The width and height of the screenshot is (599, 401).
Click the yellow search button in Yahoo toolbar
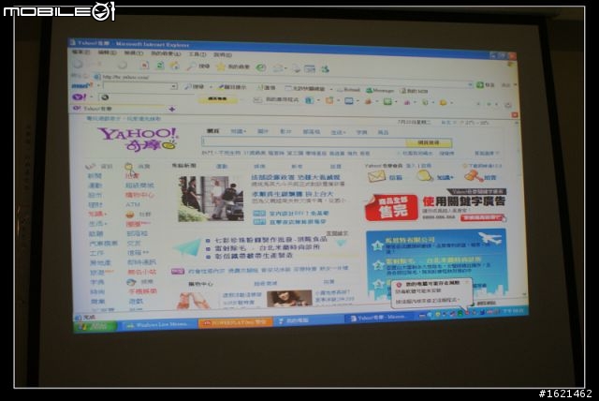tap(218, 99)
